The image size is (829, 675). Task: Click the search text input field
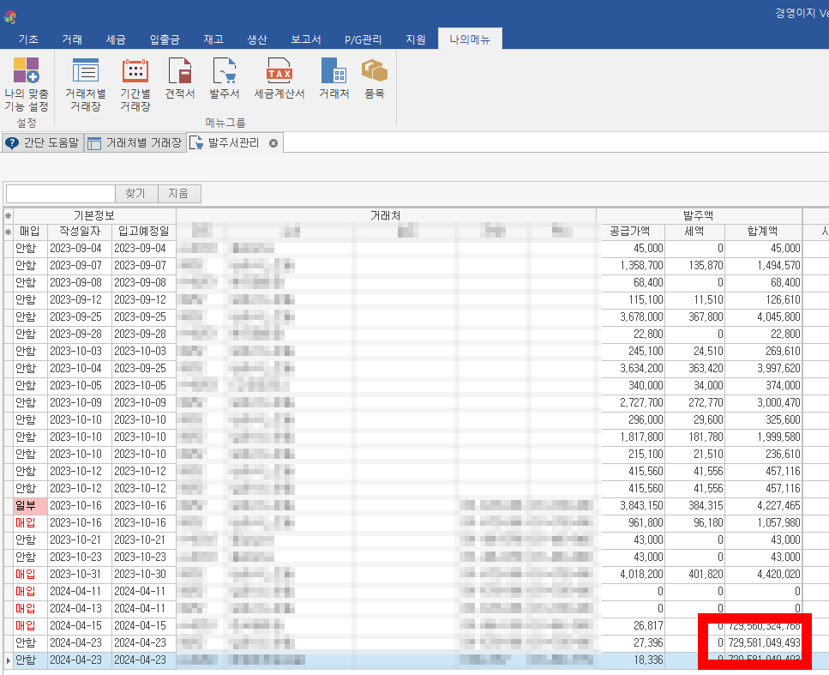point(60,194)
